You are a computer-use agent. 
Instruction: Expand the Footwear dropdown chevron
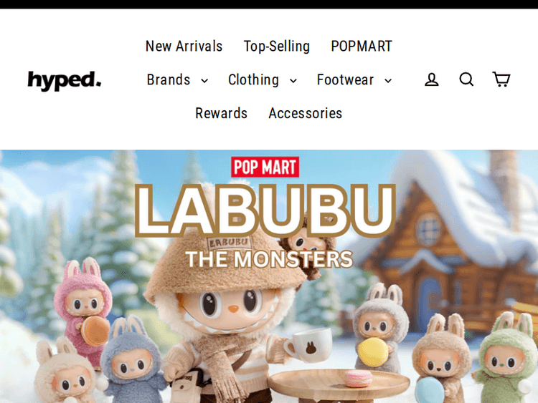[388, 81]
